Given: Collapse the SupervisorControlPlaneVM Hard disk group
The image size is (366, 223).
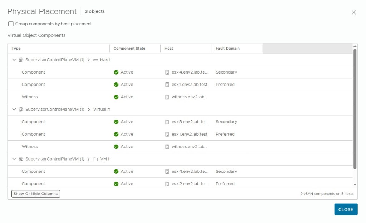Looking at the screenshot, I should pos(14,60).
